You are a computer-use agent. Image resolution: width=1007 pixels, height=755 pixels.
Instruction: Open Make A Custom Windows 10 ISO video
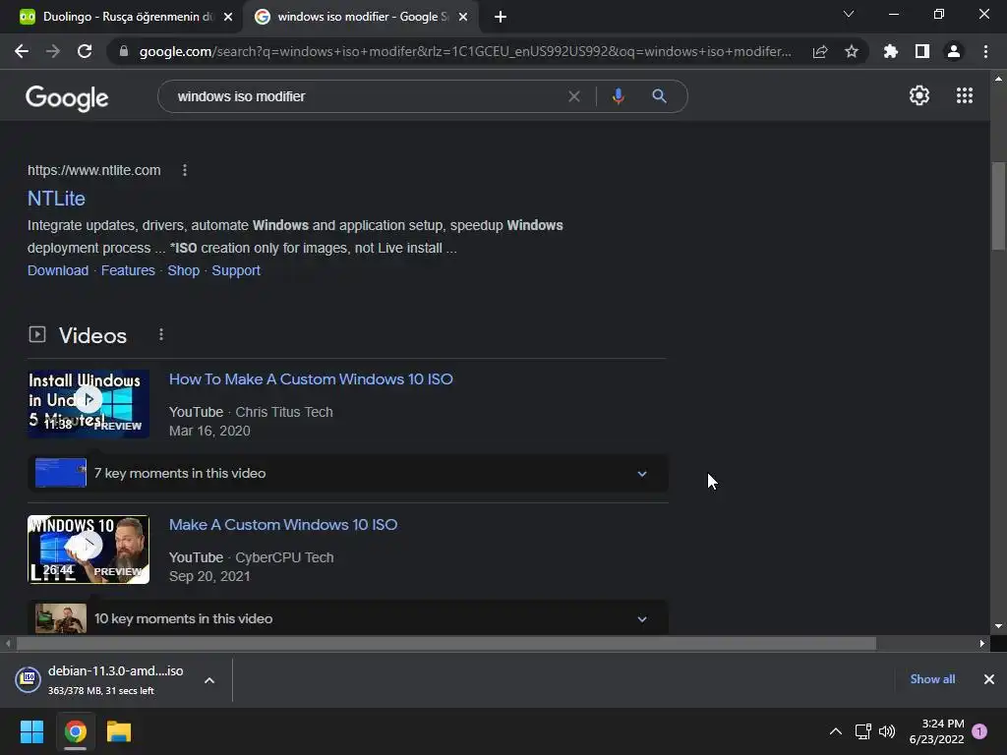pos(283,525)
